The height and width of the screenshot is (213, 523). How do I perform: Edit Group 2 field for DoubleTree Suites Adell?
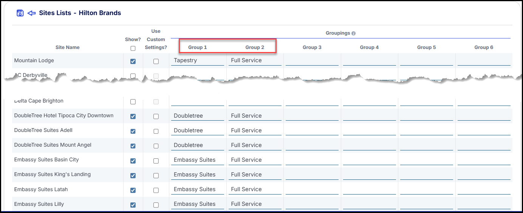pos(255,130)
